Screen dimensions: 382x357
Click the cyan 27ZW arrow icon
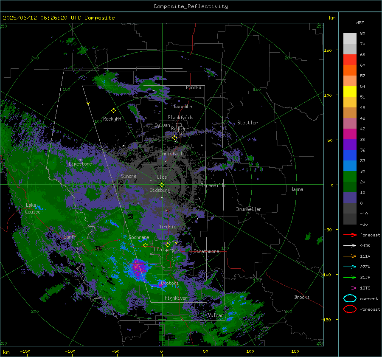coord(350,267)
